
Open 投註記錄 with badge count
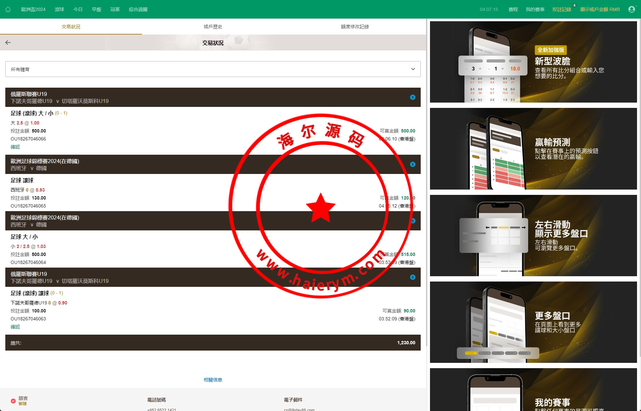[x=561, y=9]
